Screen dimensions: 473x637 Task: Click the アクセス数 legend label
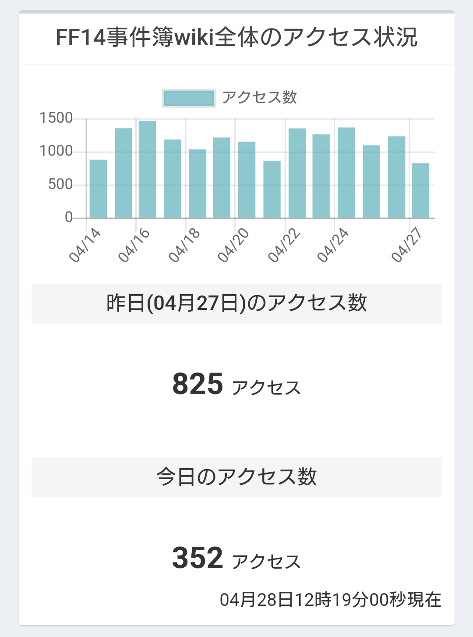click(x=259, y=97)
